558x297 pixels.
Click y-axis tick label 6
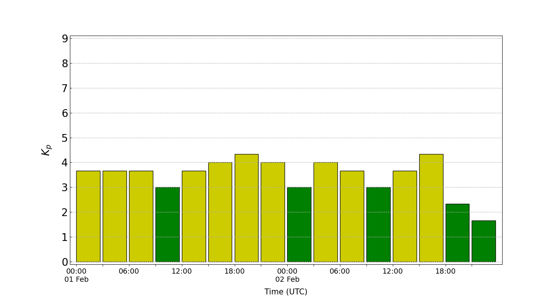(65, 113)
